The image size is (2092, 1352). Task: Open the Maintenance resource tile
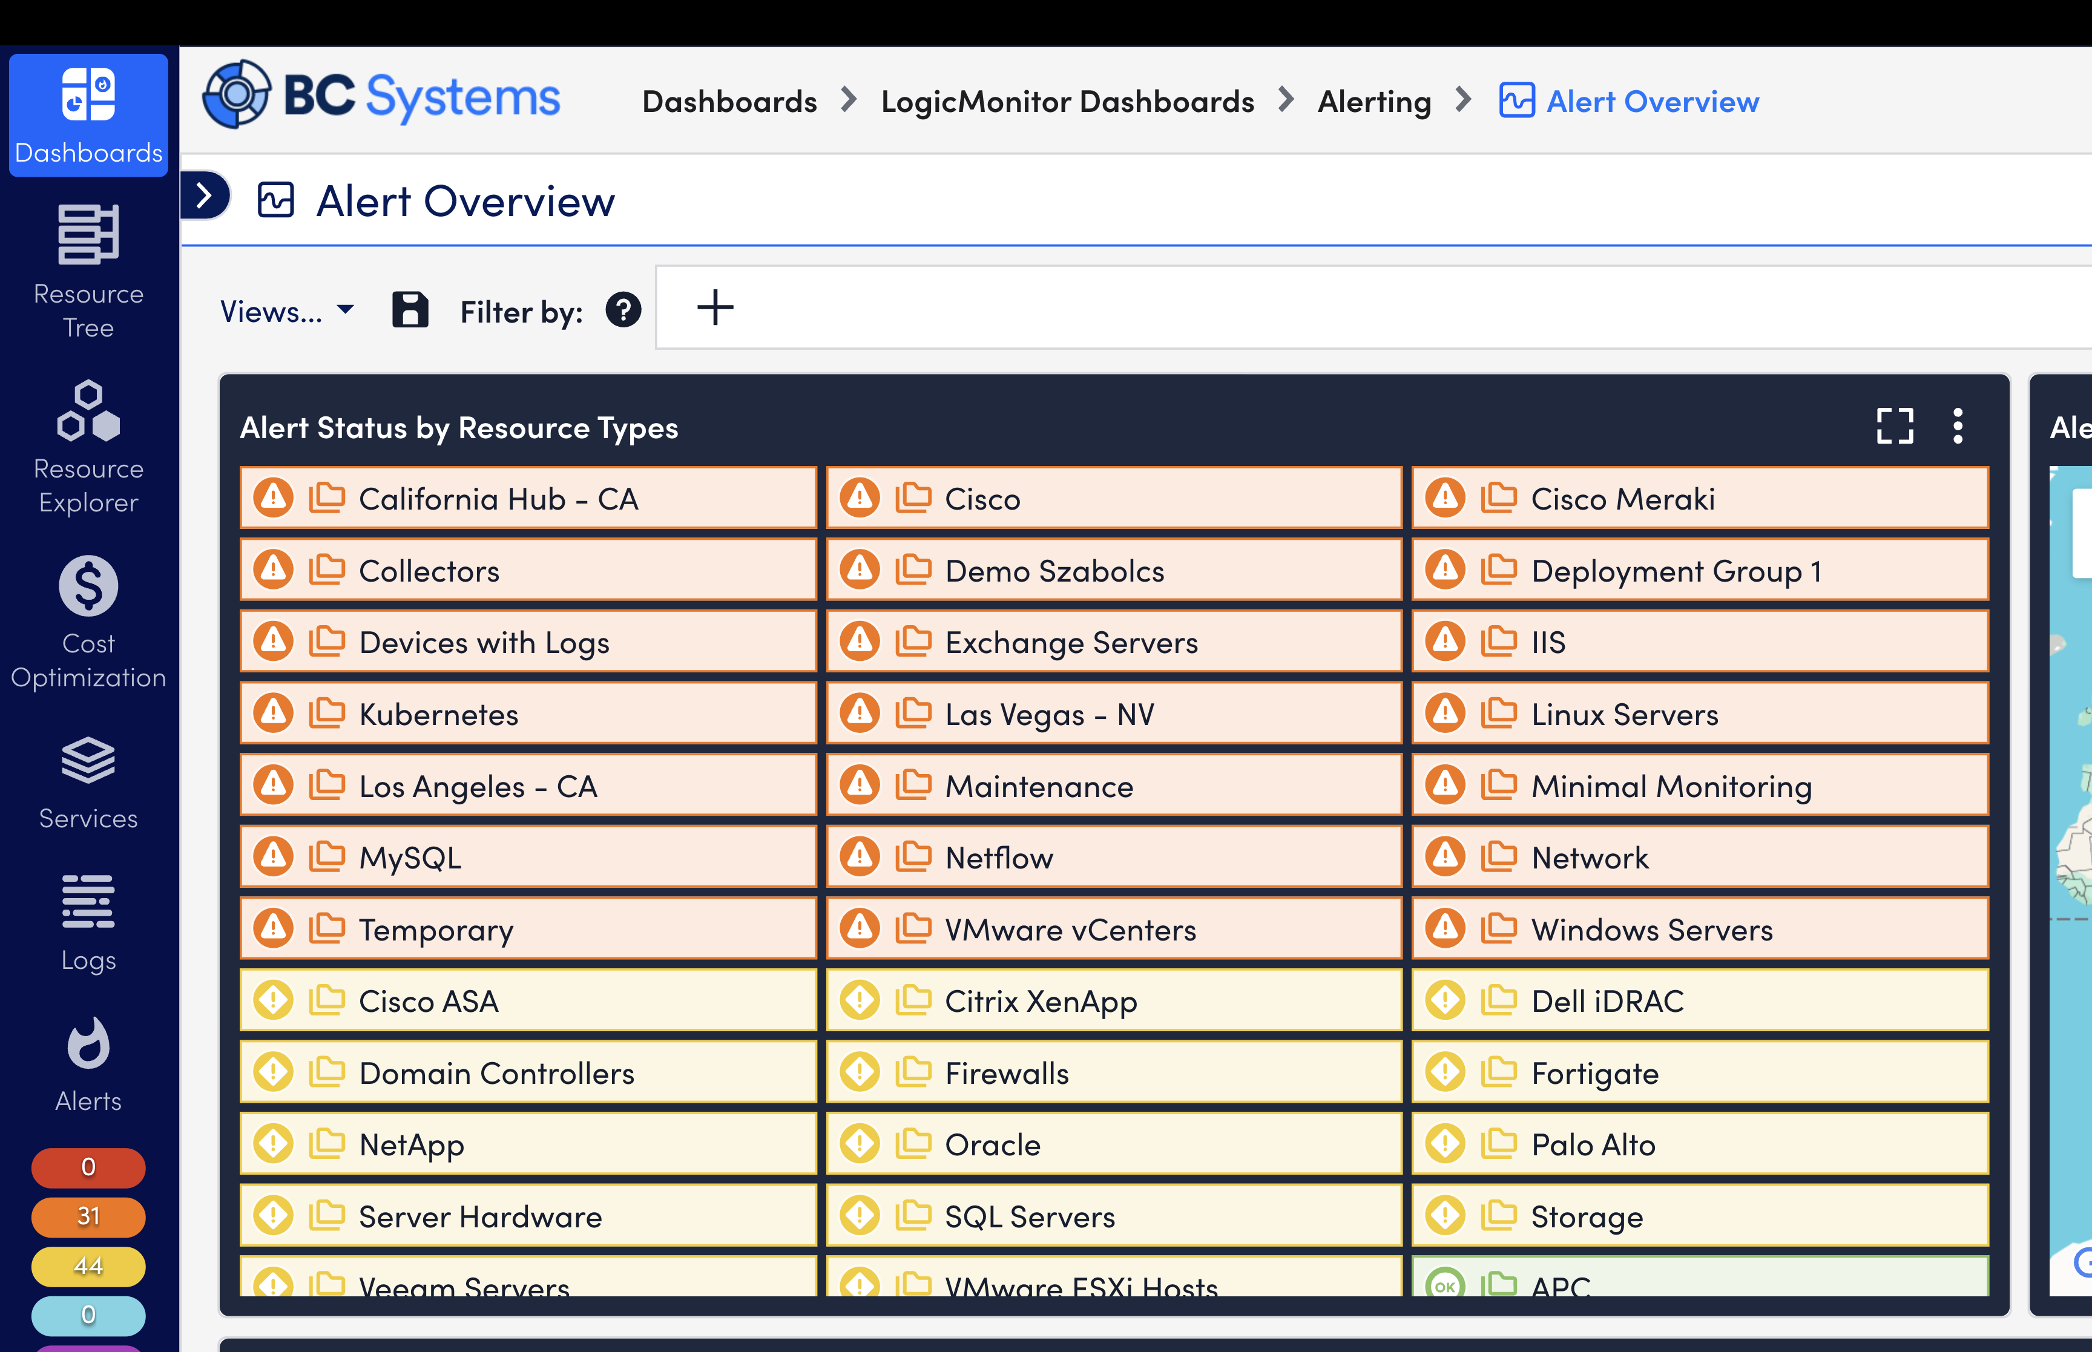coord(1114,785)
